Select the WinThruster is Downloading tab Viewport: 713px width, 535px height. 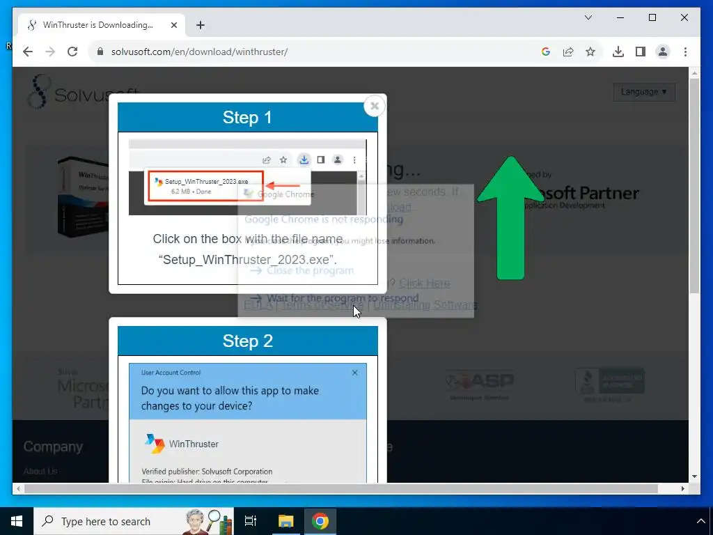point(102,25)
